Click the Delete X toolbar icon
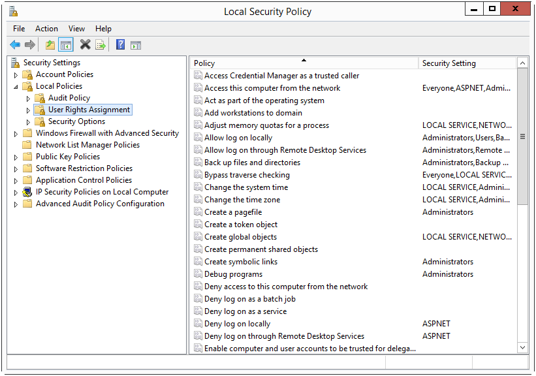Viewport: 536px width, 376px height. (x=85, y=45)
